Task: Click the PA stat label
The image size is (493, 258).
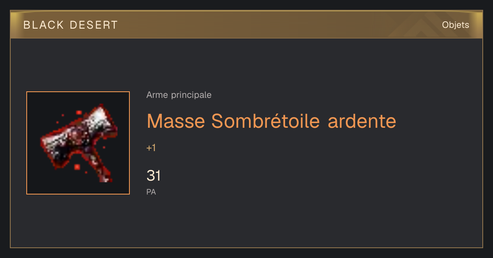Action: pyautogui.click(x=151, y=192)
